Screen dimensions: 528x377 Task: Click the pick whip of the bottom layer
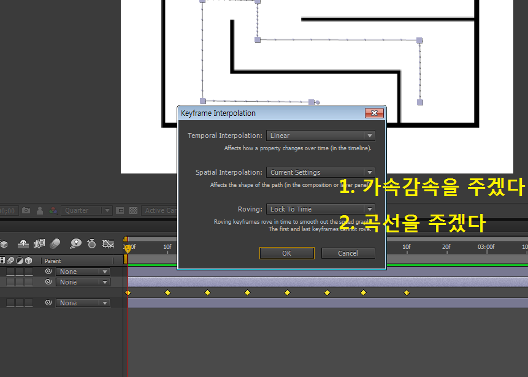pos(48,303)
